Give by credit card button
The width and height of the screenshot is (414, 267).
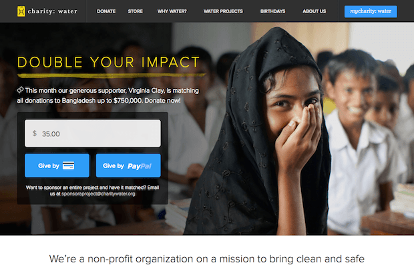57,166
